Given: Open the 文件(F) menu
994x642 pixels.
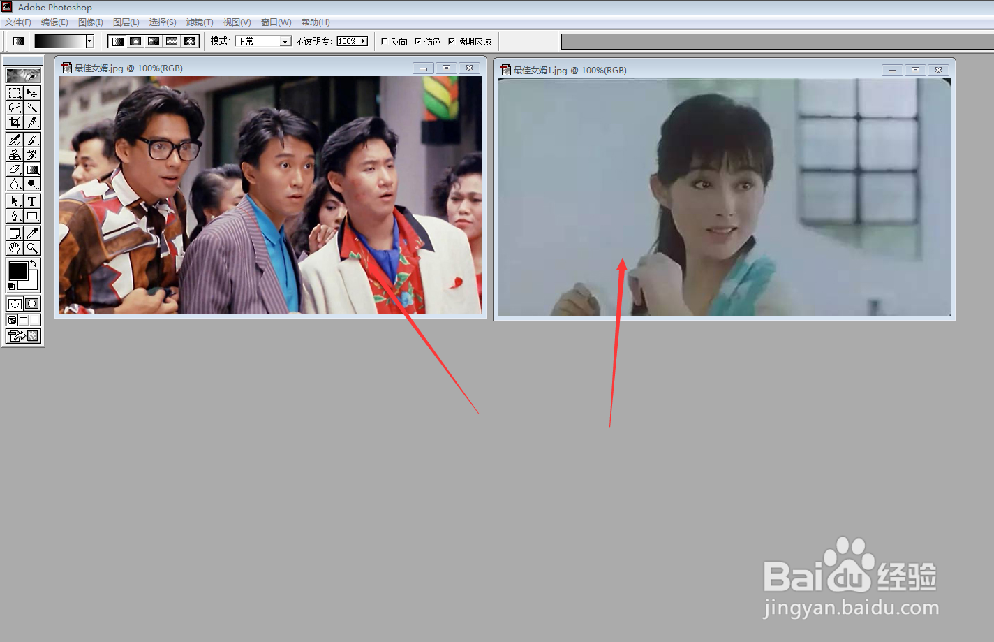Looking at the screenshot, I should coord(18,22).
